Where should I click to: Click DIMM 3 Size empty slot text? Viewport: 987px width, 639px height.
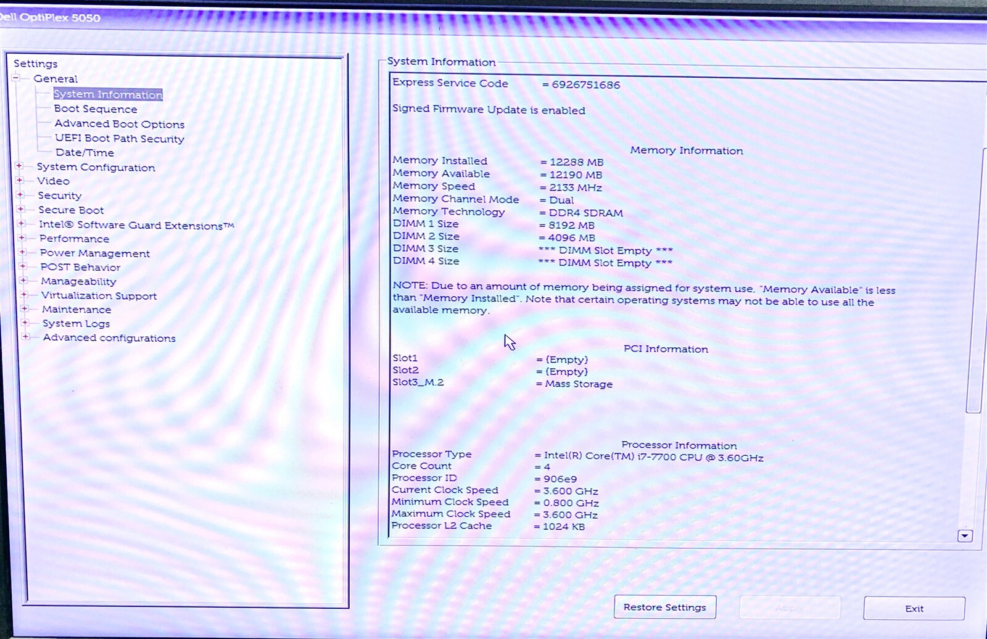click(605, 250)
